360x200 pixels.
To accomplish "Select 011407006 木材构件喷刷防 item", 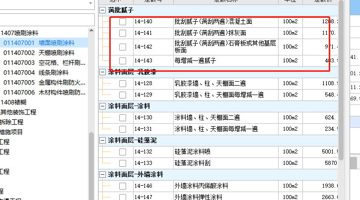I will 44,93.
